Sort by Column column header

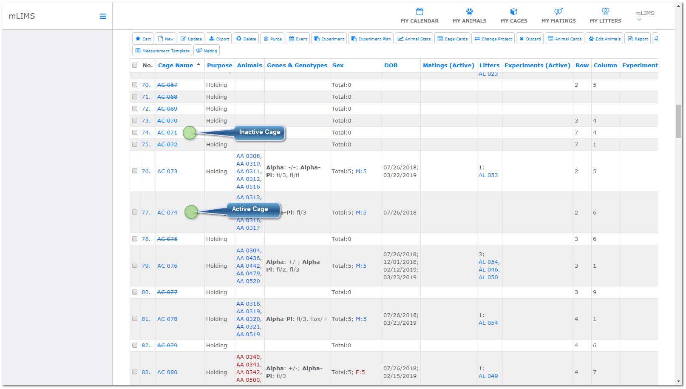tap(605, 65)
